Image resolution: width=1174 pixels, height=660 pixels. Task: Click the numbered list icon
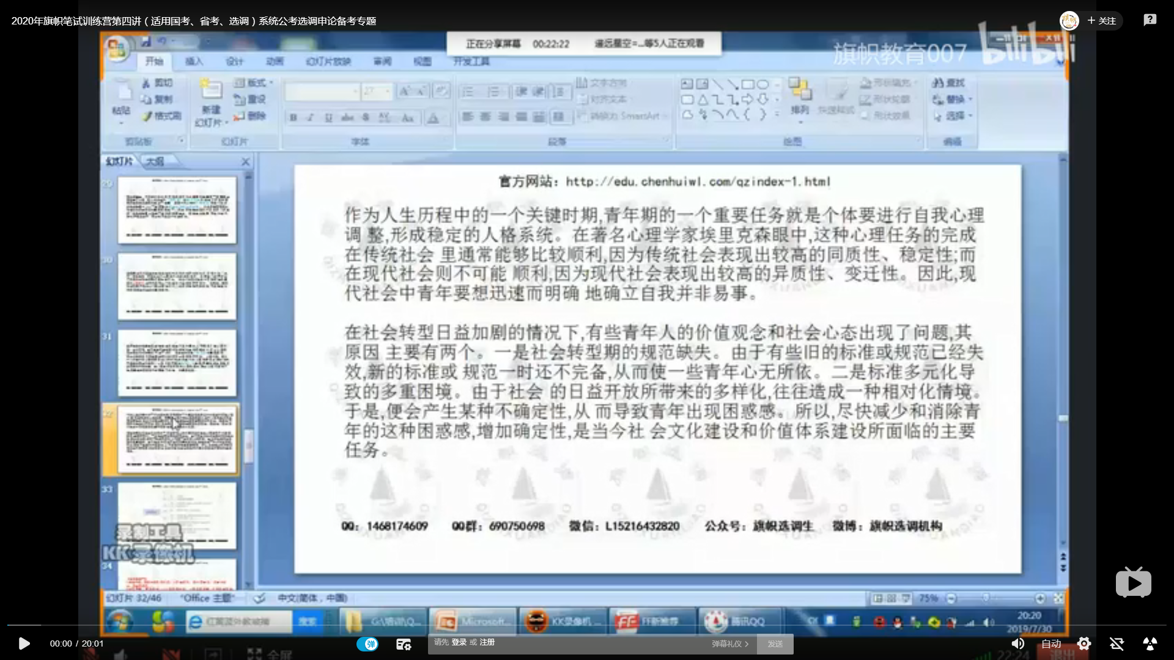coord(493,92)
